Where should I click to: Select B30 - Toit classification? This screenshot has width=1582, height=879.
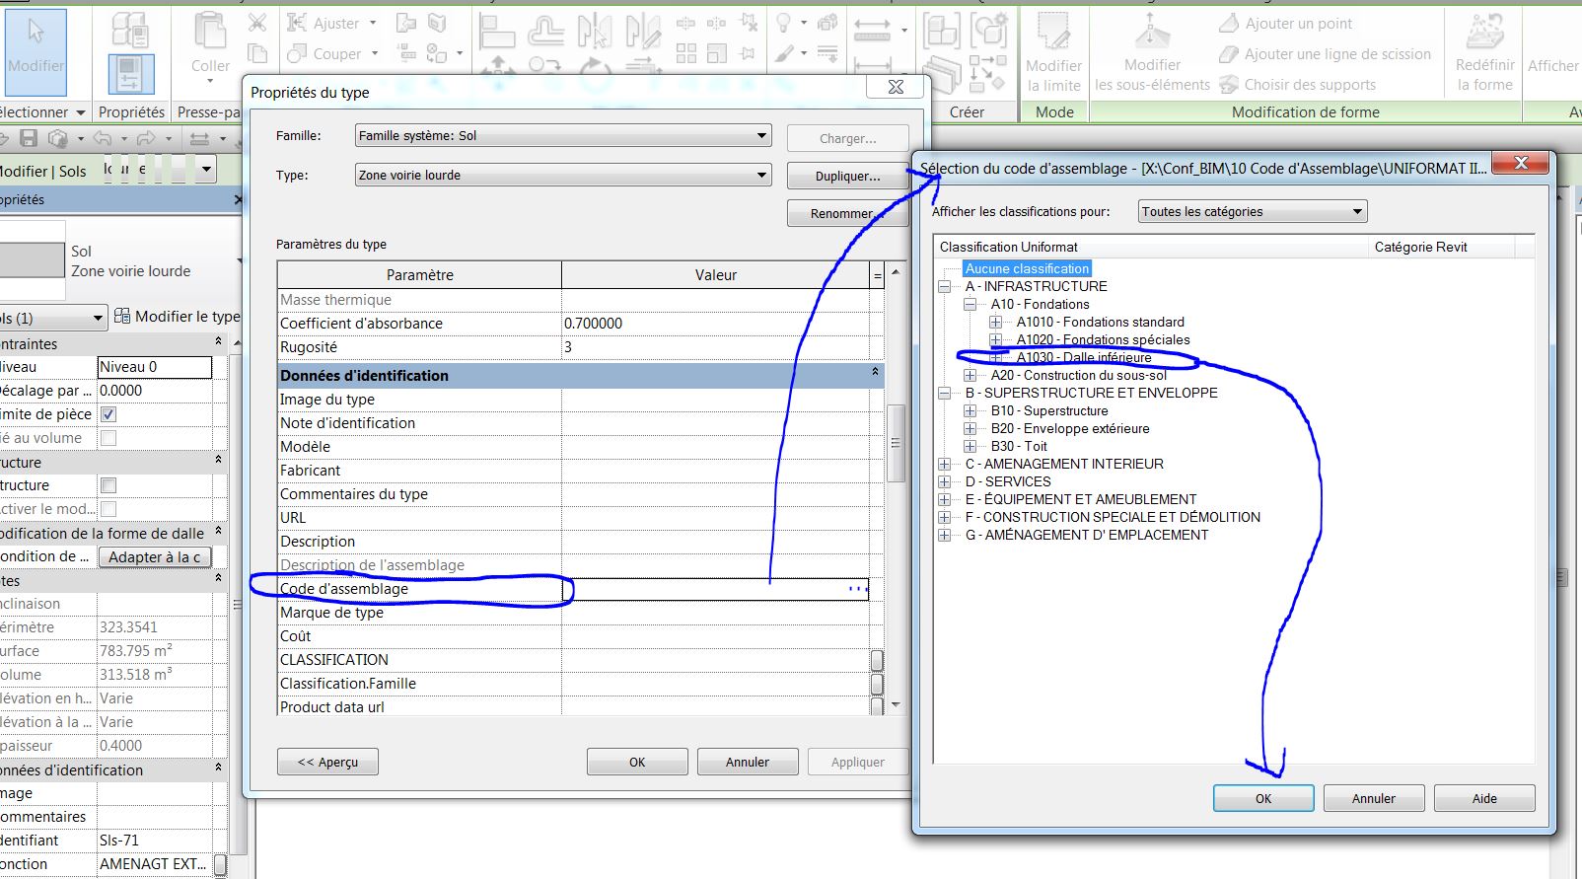1019,447
